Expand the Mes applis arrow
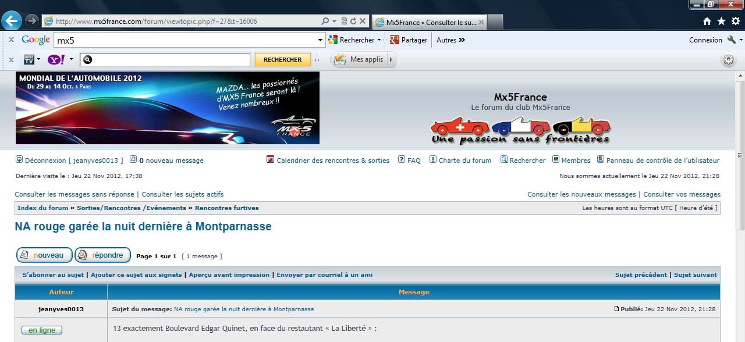745x342 pixels. (x=391, y=59)
